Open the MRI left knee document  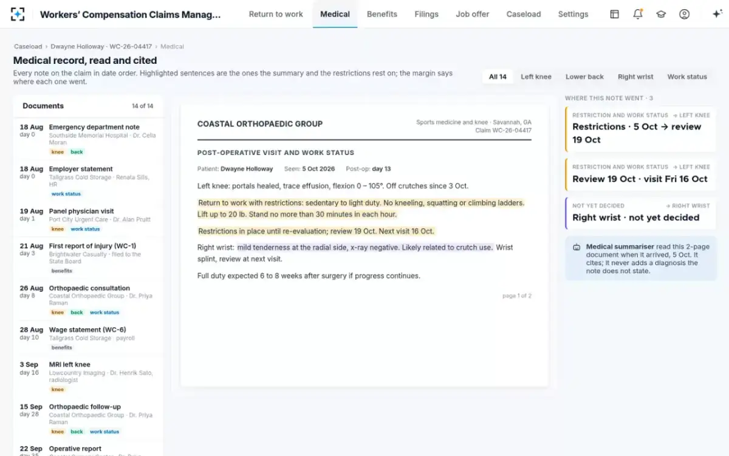tap(88, 376)
